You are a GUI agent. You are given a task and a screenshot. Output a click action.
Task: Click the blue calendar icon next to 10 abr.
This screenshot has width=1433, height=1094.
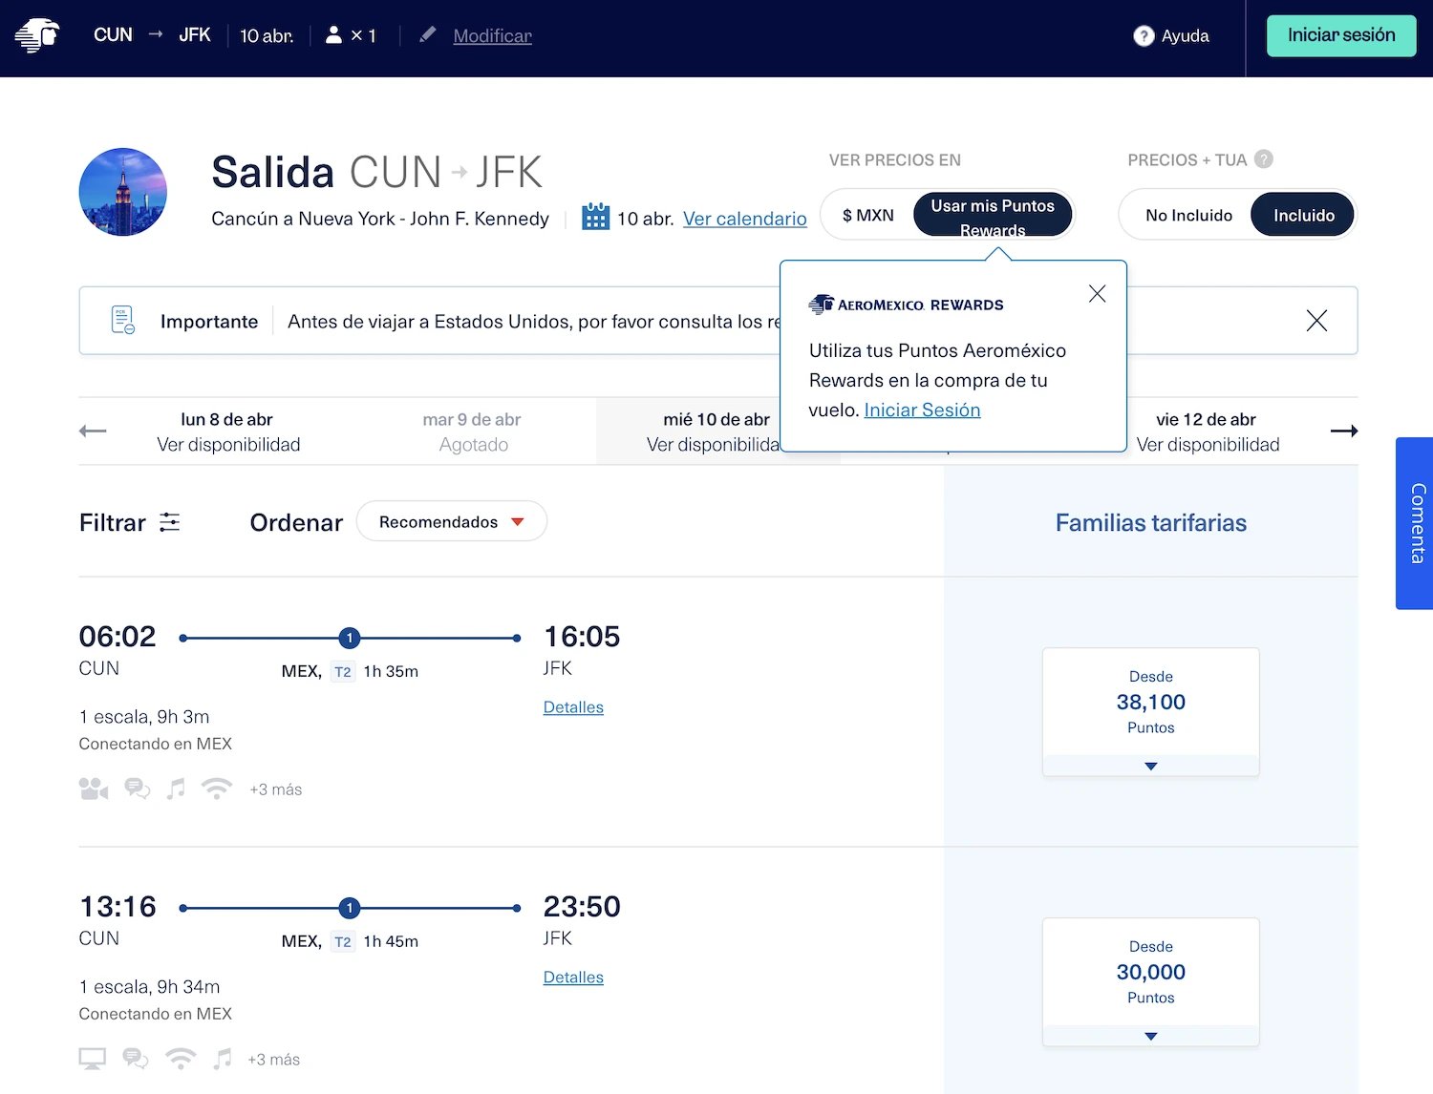[x=596, y=217]
